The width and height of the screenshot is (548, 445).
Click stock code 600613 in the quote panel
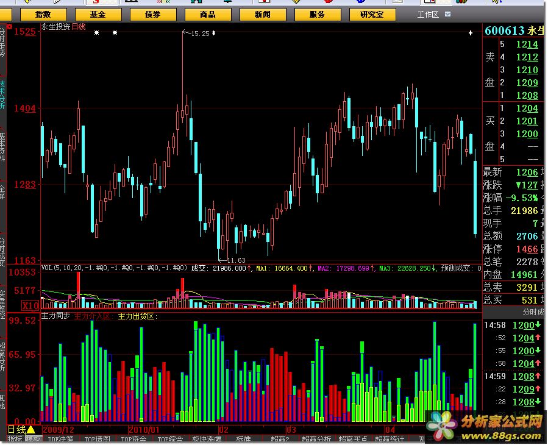point(504,31)
